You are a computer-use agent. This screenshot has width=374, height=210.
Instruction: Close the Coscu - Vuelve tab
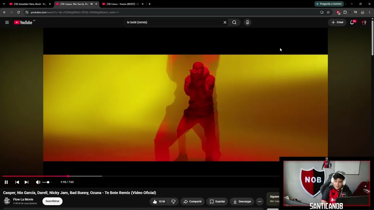coord(143,4)
